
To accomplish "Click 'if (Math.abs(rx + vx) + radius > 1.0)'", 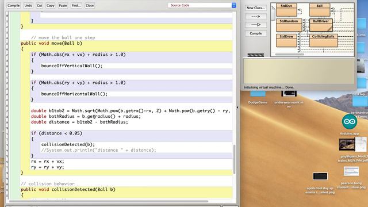I will (x=78, y=55).
